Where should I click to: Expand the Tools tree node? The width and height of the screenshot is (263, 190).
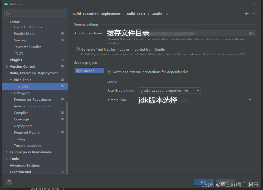(7, 159)
